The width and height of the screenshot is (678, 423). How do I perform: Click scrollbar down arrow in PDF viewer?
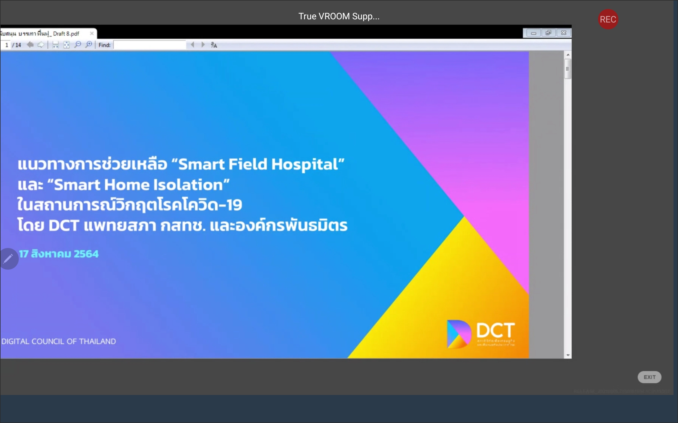568,355
